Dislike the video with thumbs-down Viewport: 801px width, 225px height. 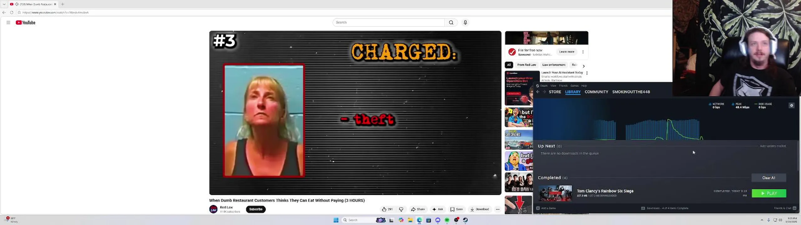point(401,209)
